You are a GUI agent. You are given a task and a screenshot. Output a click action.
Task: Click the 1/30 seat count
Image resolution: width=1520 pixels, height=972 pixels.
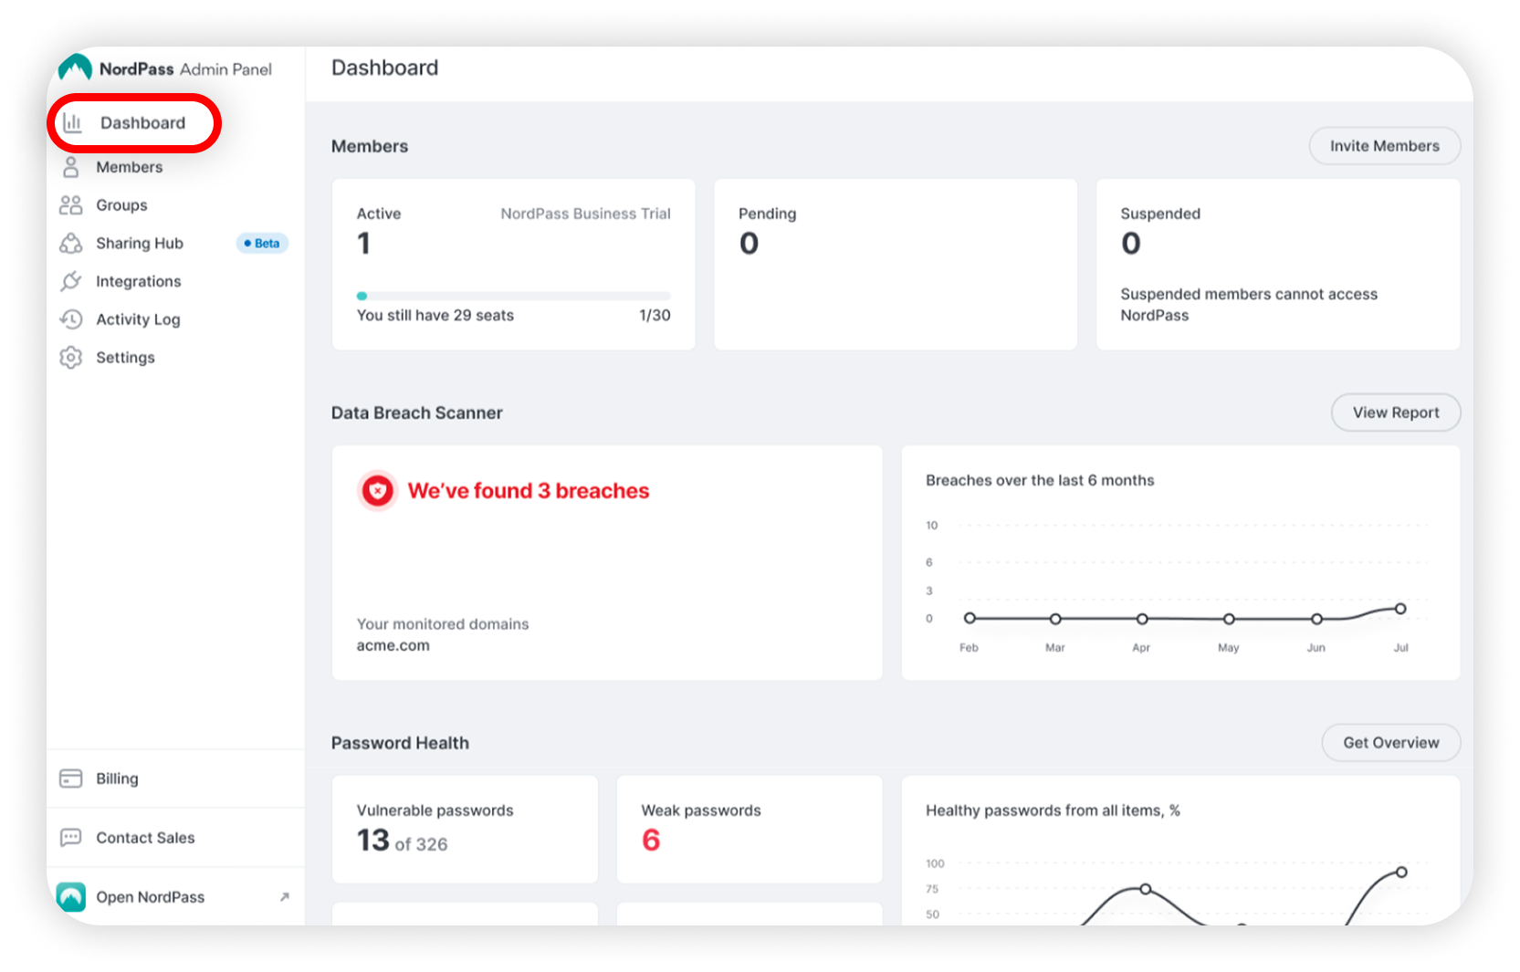click(x=655, y=315)
